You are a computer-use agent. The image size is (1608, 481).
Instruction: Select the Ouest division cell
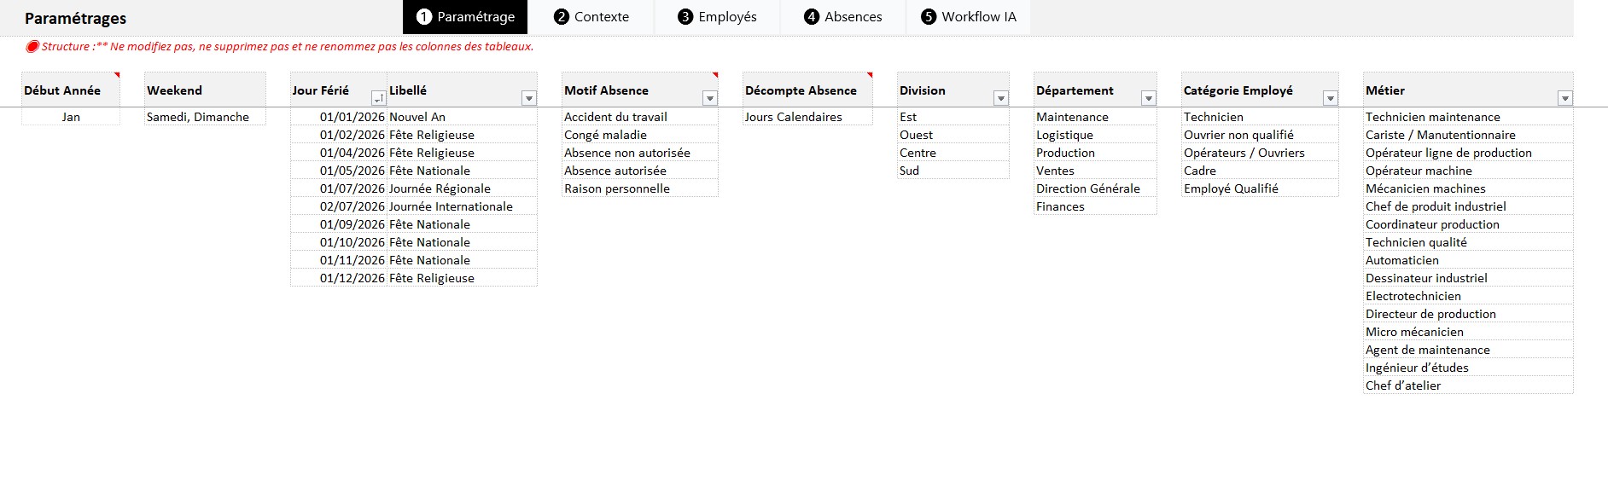coord(953,135)
